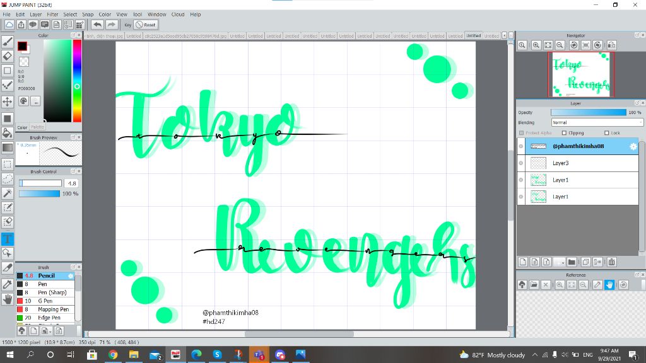Click the brush size value field 4.8
646x363 pixels.
click(x=72, y=183)
